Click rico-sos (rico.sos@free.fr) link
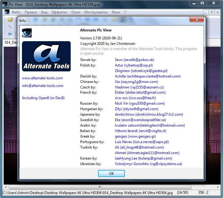The width and height of the screenshot is (223, 198). coord(135,98)
